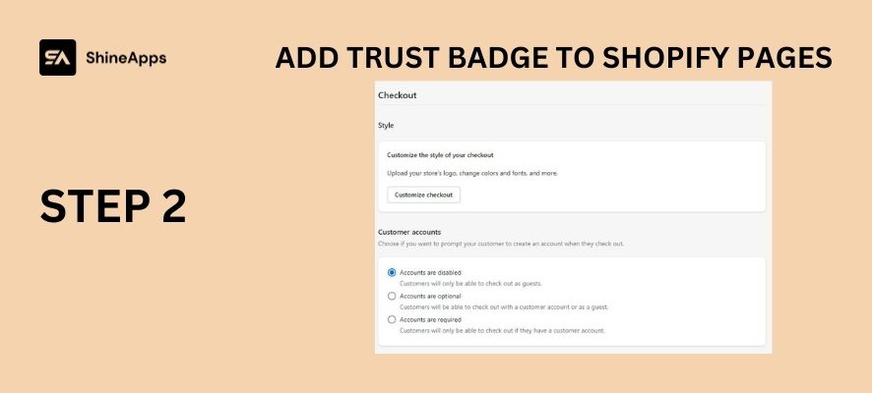This screenshot has height=393, width=872.
Task: Click the 'Accounts are optional' label text
Action: coord(430,297)
